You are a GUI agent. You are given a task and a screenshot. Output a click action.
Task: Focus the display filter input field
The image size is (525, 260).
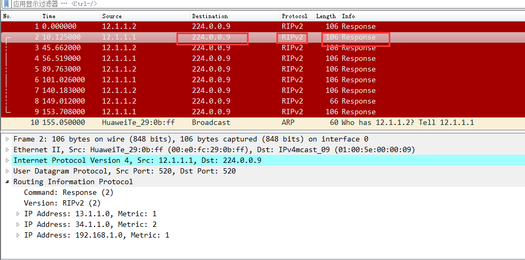(268, 4)
